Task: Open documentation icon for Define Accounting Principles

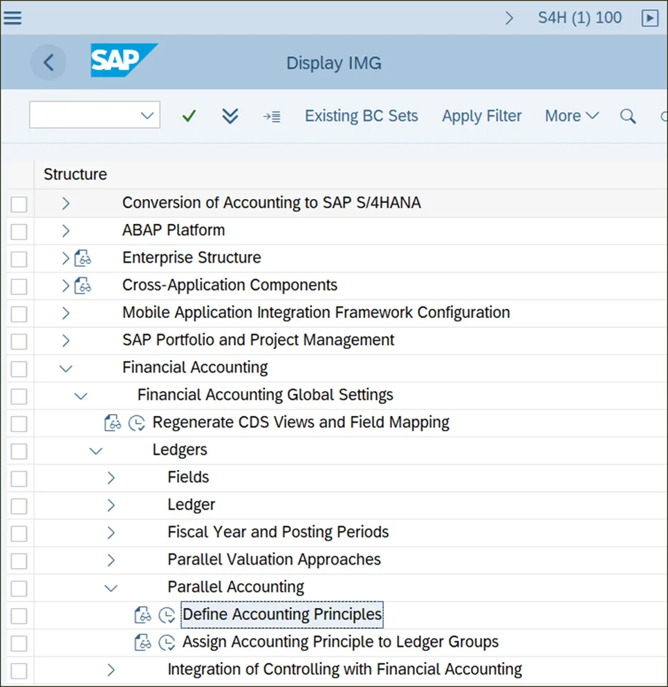Action: [142, 614]
